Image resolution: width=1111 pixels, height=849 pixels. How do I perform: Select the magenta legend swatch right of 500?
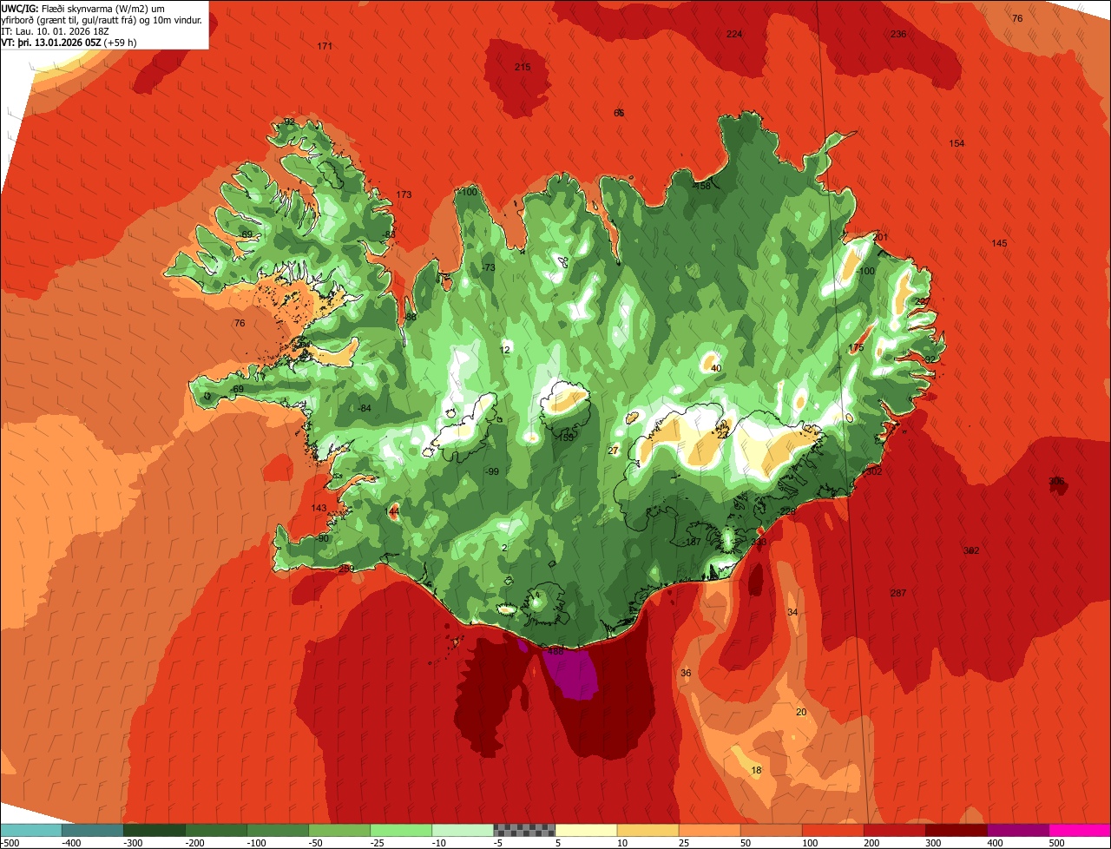(1080, 830)
